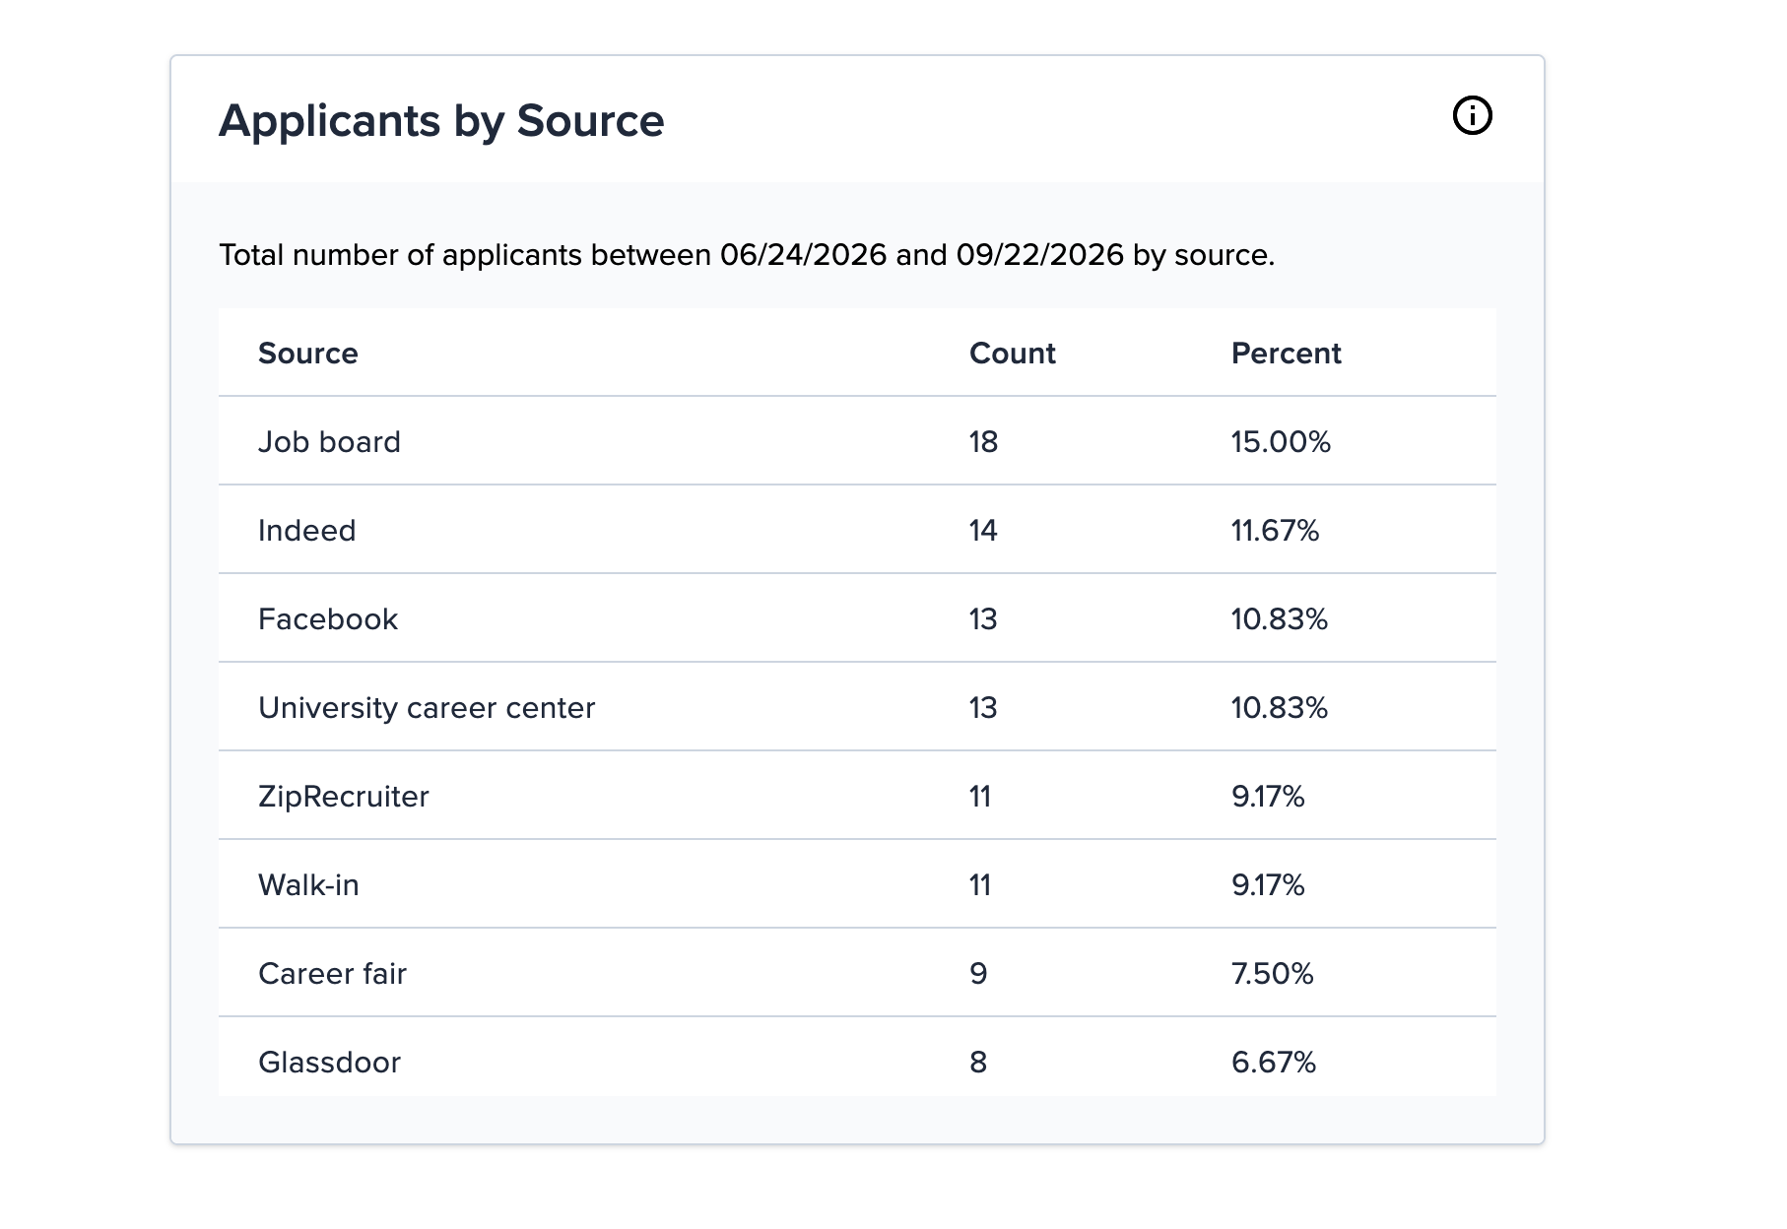This screenshot has height=1229, width=1787.
Task: Click the count 18 for Job board
Action: pyautogui.click(x=983, y=442)
